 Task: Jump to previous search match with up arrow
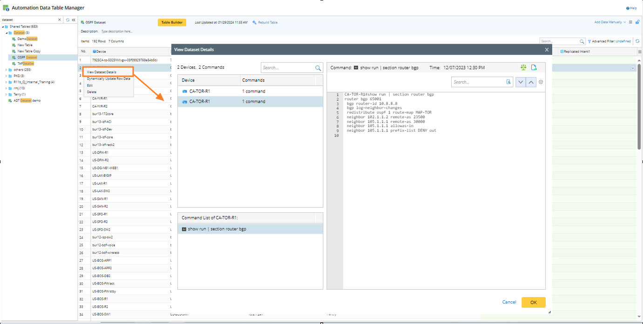tap(531, 82)
